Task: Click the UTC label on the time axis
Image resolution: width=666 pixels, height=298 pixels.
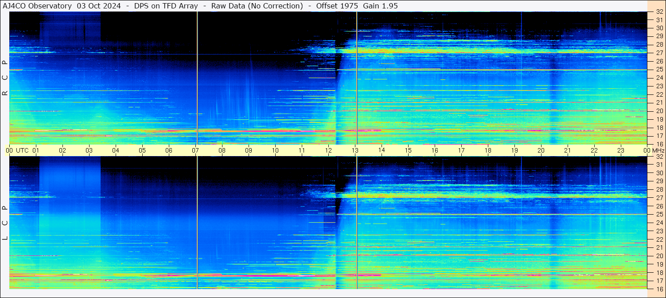Action: click(23, 150)
